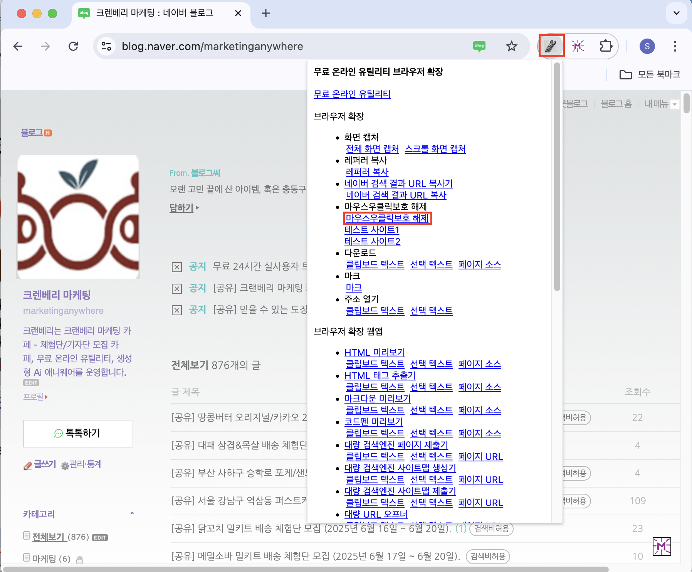
Task: Click the reload page button
Action: pos(73,46)
